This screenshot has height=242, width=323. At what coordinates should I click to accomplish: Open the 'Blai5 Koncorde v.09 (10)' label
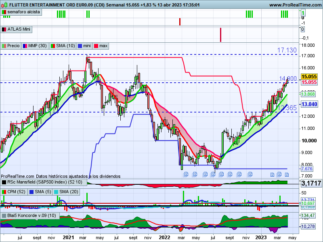pos(30,215)
